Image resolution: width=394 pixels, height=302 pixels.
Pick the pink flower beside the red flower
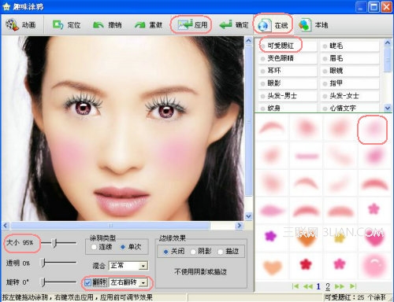(x=340, y=263)
